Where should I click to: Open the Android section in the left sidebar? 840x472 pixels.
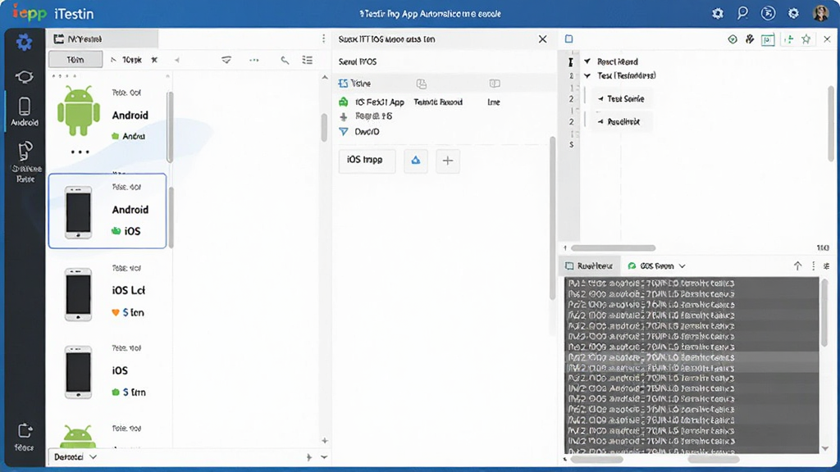pos(25,111)
